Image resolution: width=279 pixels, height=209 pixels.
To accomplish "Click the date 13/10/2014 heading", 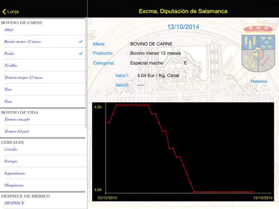I will pos(183,27).
